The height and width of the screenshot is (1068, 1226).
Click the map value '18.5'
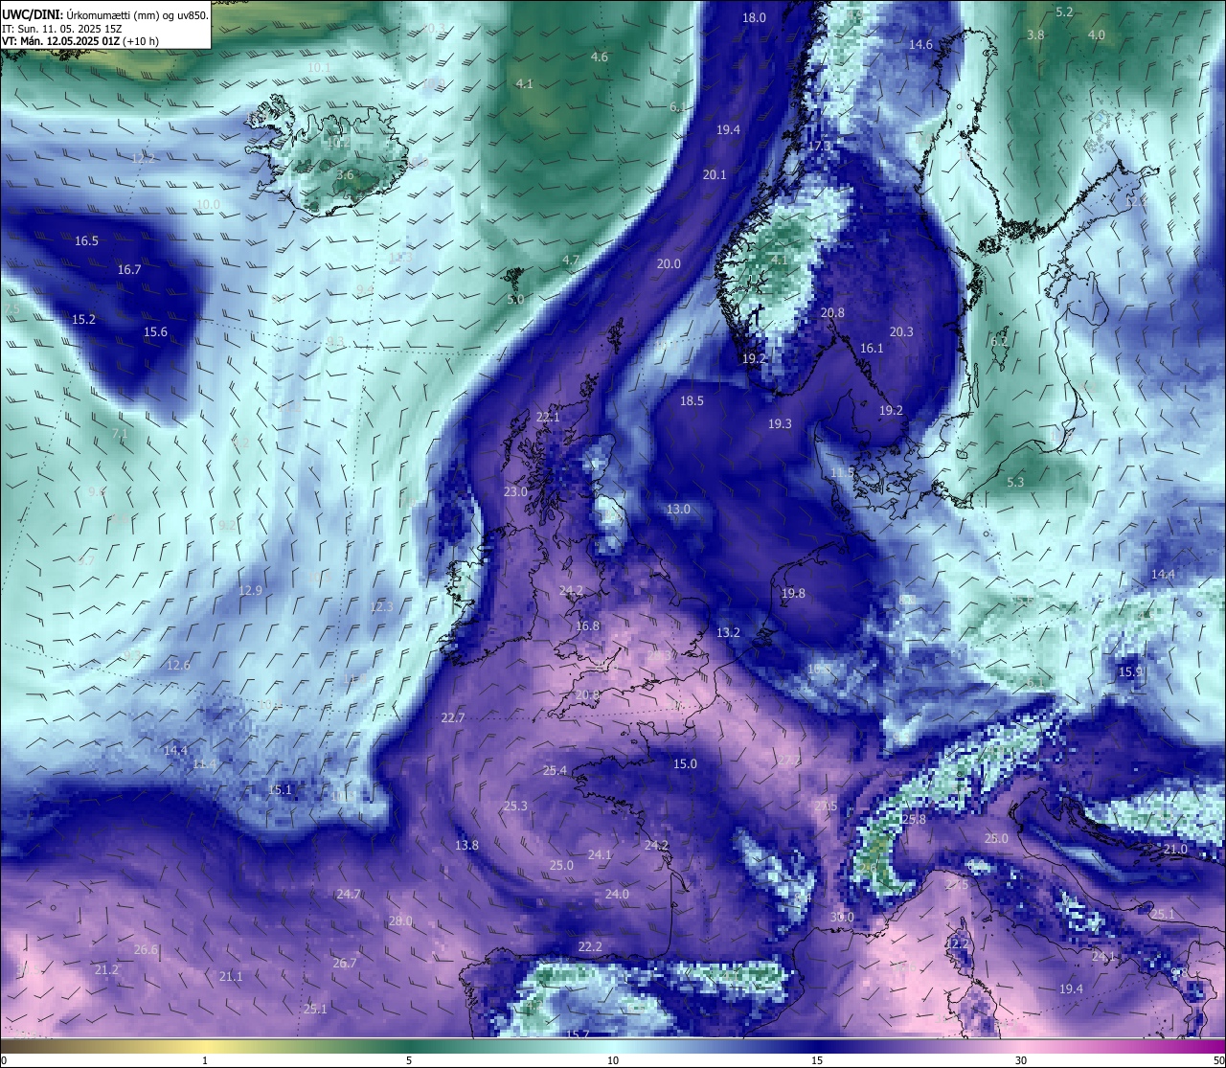coord(692,401)
